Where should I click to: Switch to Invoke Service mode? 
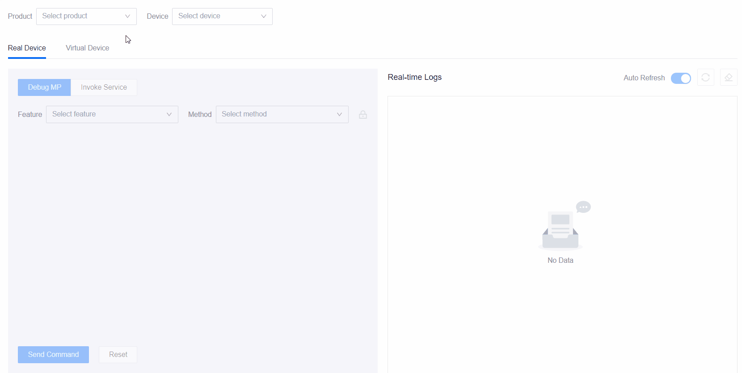tap(104, 87)
